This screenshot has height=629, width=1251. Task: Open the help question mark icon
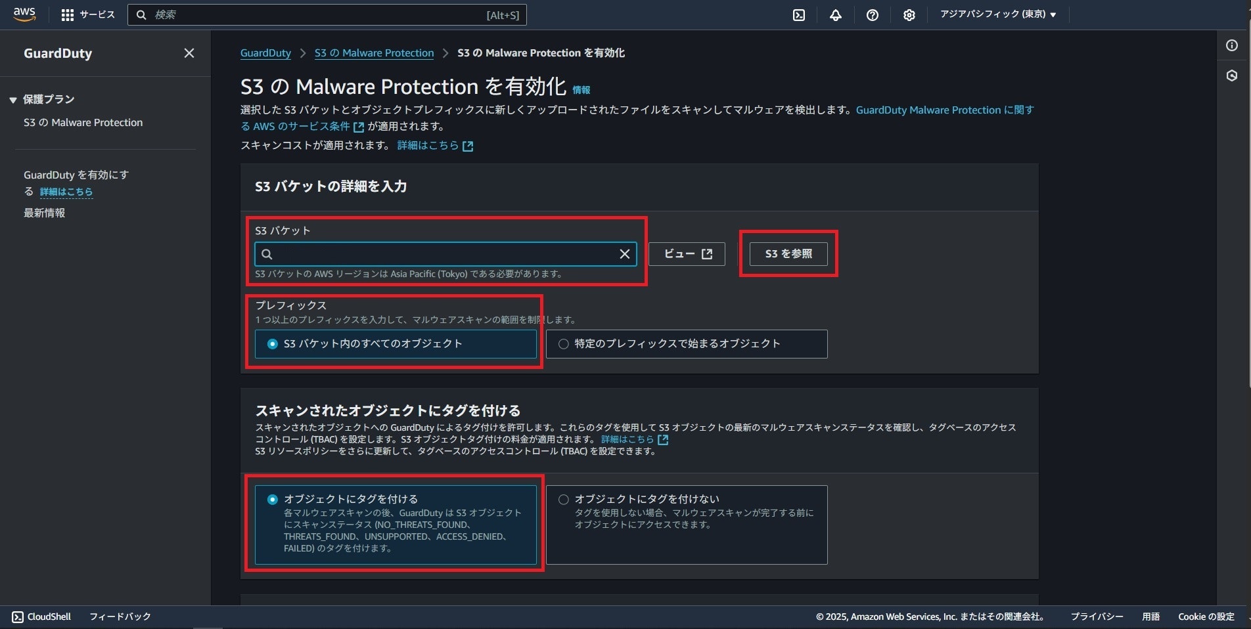point(872,14)
